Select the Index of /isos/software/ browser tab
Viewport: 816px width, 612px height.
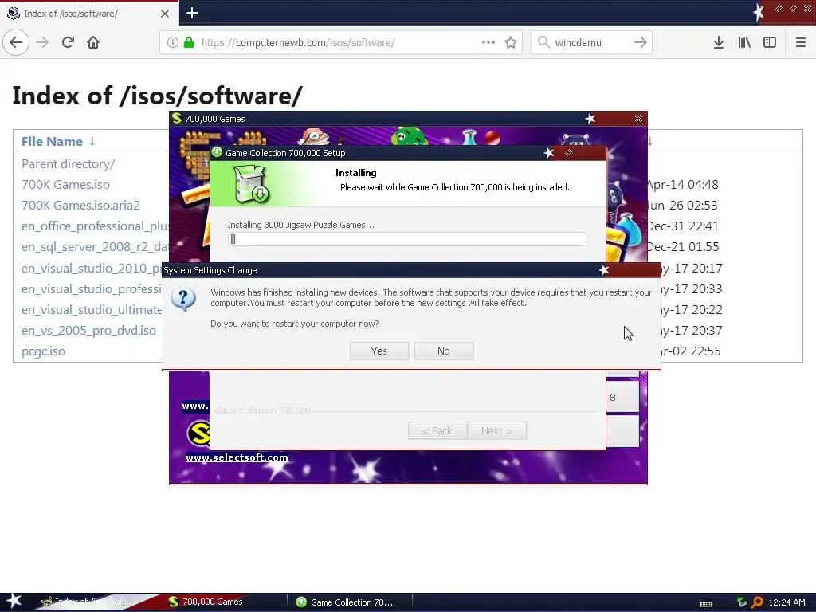tap(89, 14)
